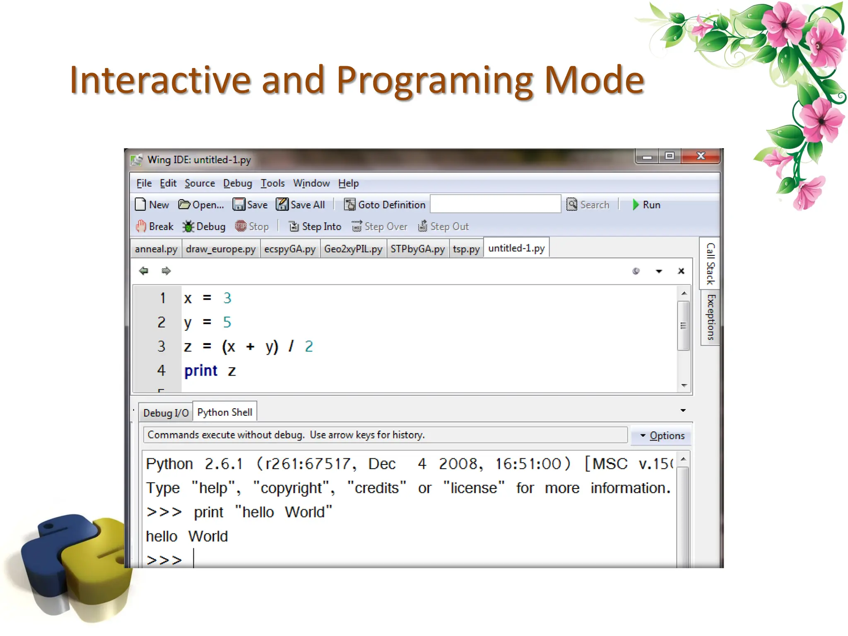Save file using Save icon

point(238,205)
